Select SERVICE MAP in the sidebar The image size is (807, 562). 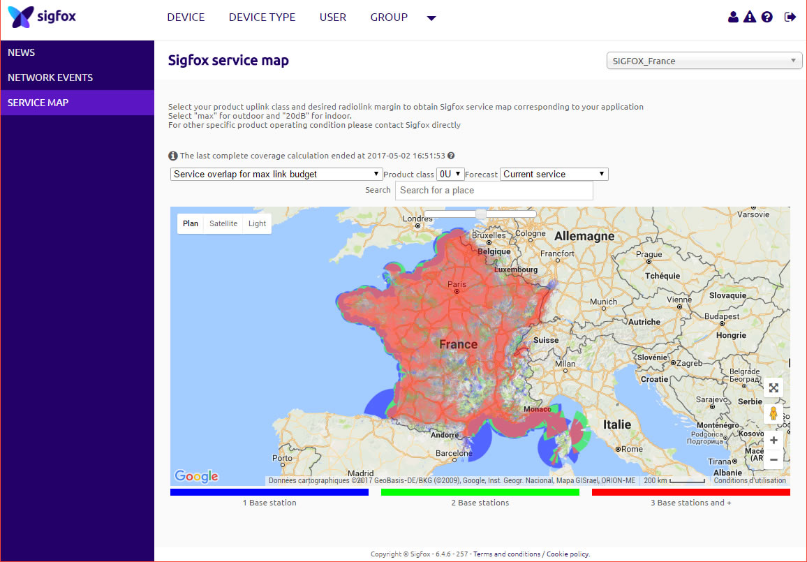(77, 103)
